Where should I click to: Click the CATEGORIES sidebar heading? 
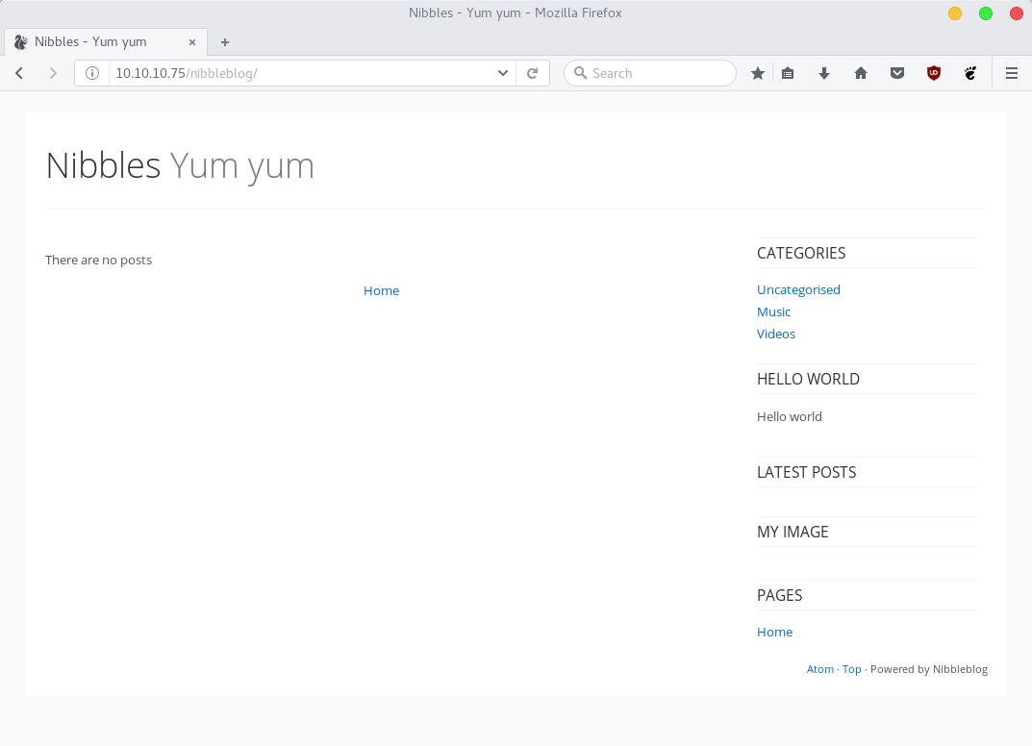pyautogui.click(x=801, y=253)
